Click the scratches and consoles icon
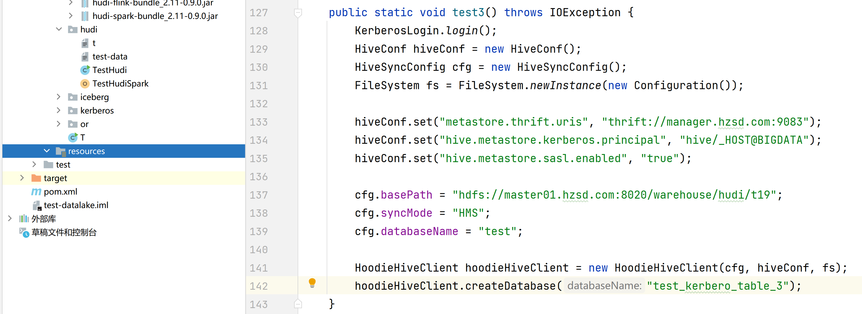The width and height of the screenshot is (862, 314). pos(24,232)
